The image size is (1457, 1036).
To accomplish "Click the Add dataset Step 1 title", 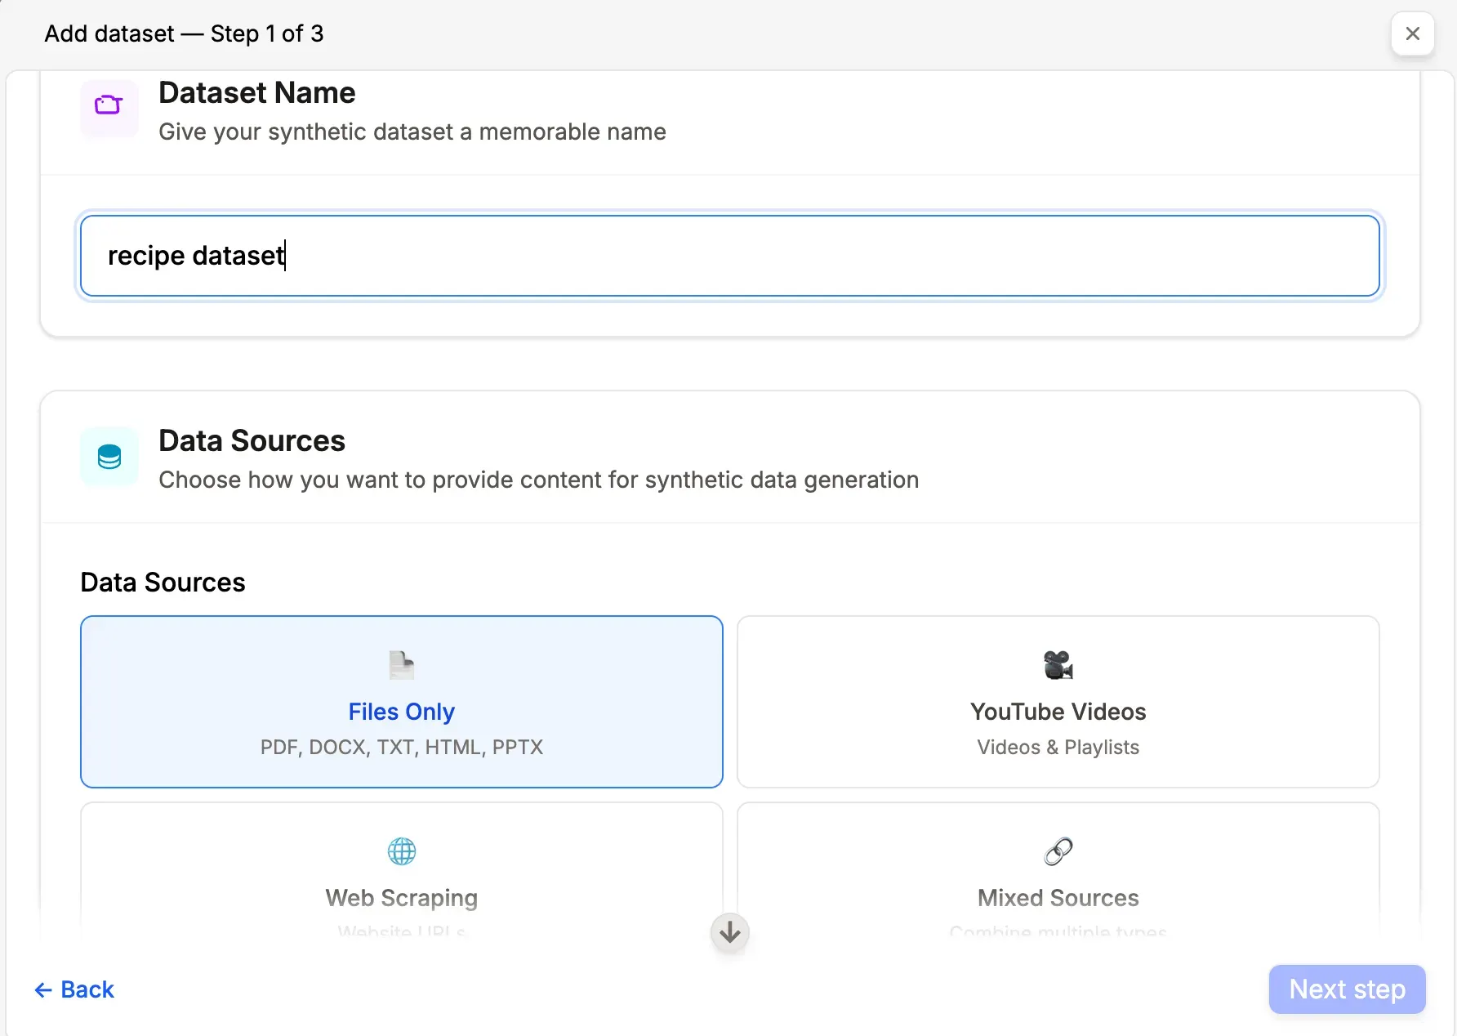I will tap(184, 33).
